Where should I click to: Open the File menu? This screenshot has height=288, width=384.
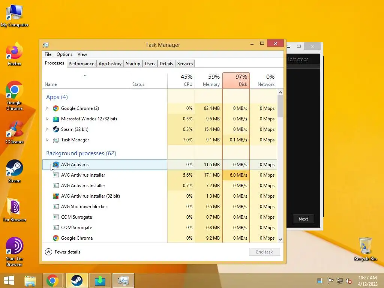click(x=48, y=54)
